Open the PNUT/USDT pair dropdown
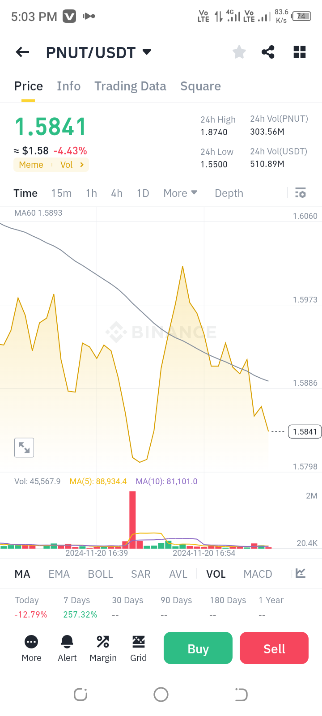The image size is (322, 716). pos(147,52)
